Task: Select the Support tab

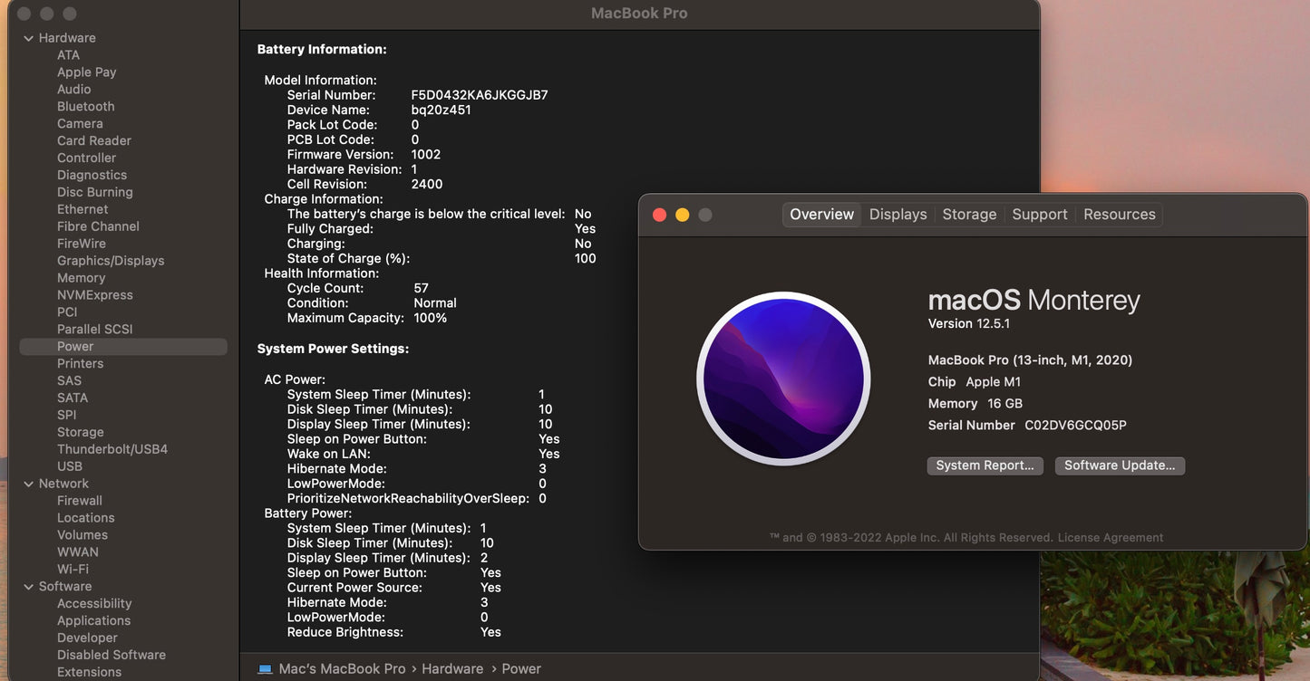Action: click(1039, 215)
